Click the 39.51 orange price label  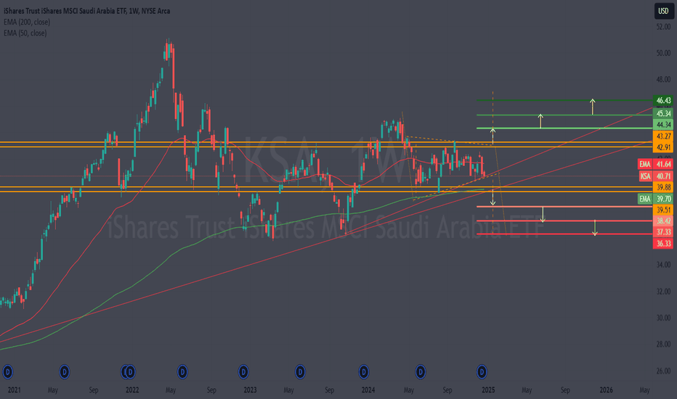[662, 210]
